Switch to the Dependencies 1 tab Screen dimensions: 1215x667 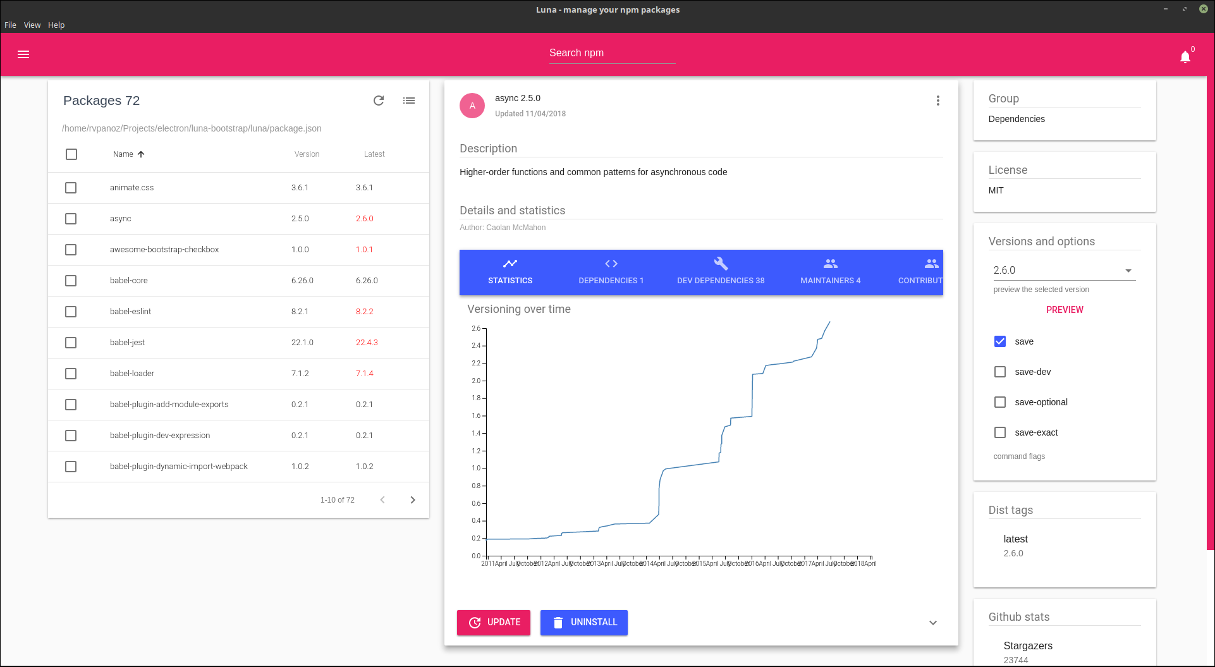611,272
